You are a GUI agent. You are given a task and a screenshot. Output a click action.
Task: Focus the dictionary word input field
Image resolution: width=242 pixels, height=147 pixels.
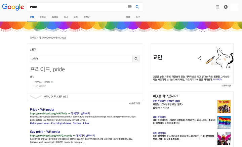tap(81, 59)
